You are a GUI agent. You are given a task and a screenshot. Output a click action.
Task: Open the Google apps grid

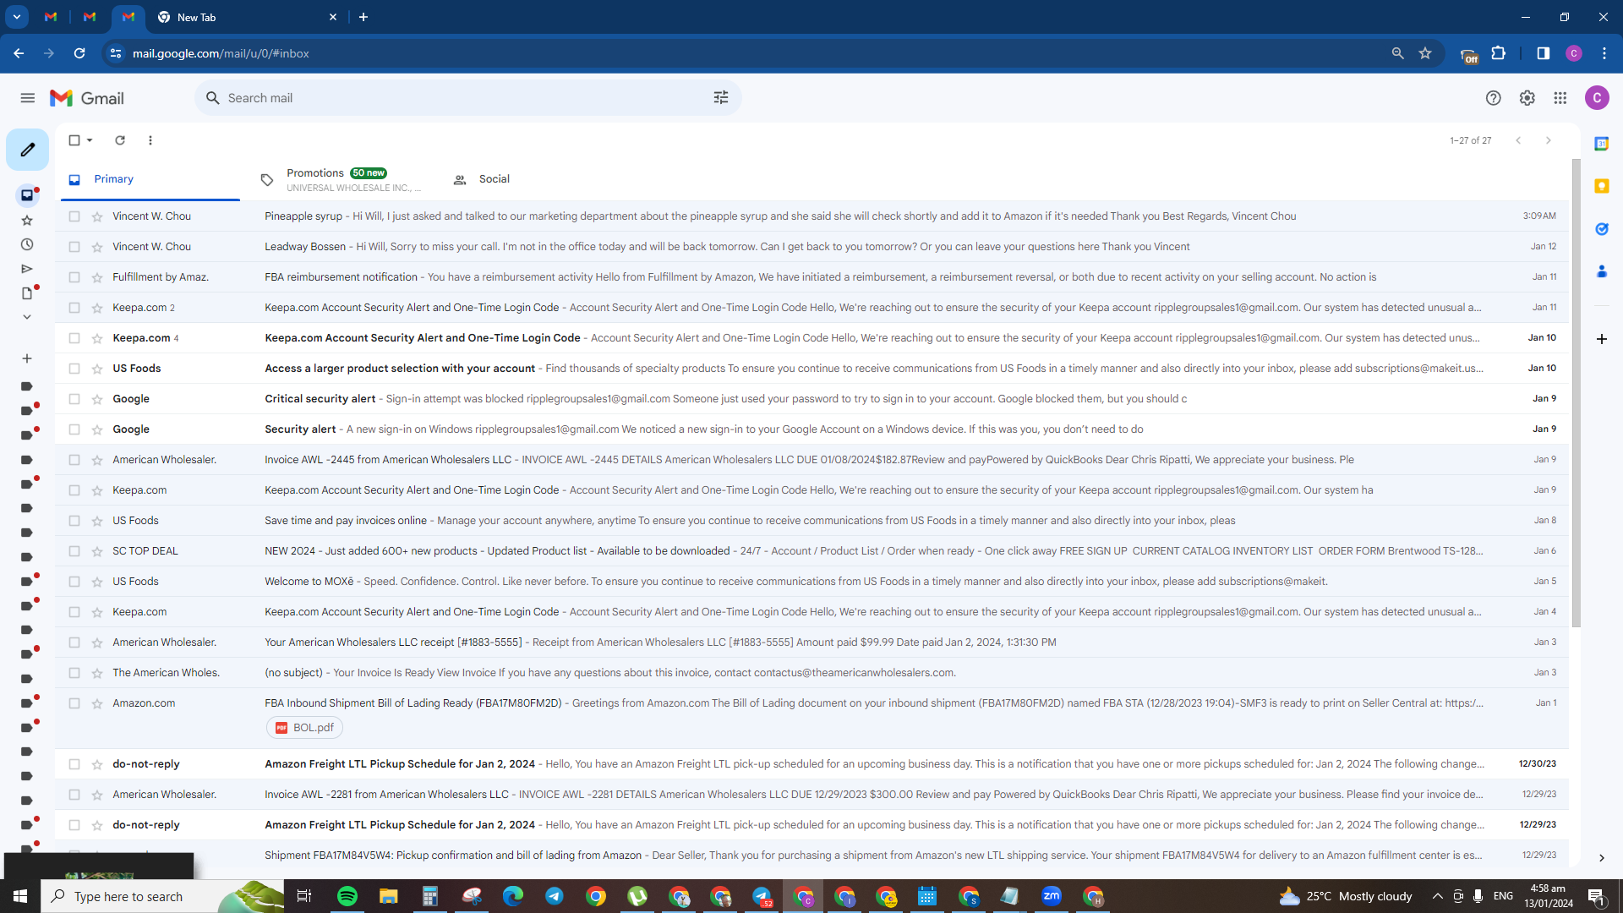[1560, 98]
